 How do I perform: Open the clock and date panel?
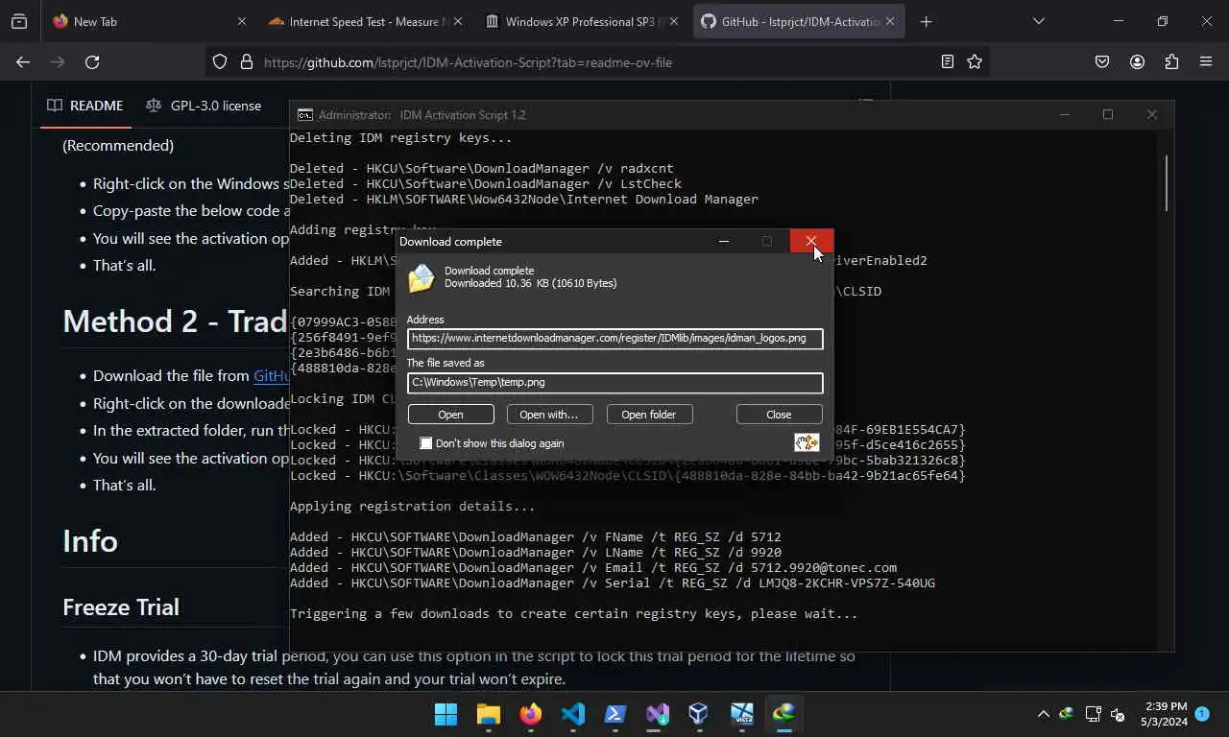pyautogui.click(x=1166, y=714)
